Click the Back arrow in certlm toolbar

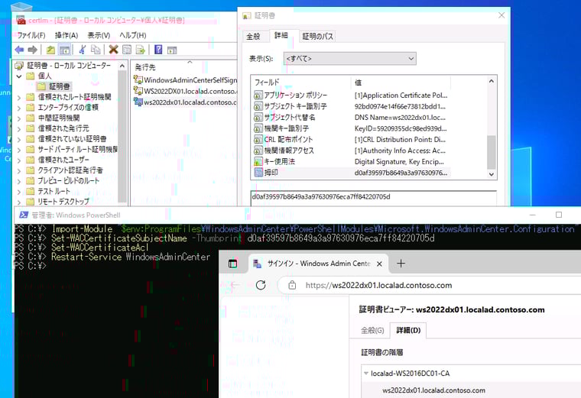19,49
